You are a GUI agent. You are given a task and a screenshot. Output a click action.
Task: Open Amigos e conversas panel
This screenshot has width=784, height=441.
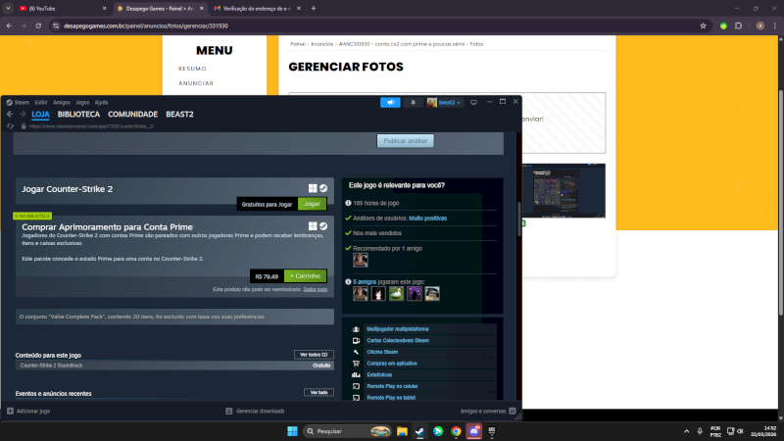pyautogui.click(x=488, y=411)
